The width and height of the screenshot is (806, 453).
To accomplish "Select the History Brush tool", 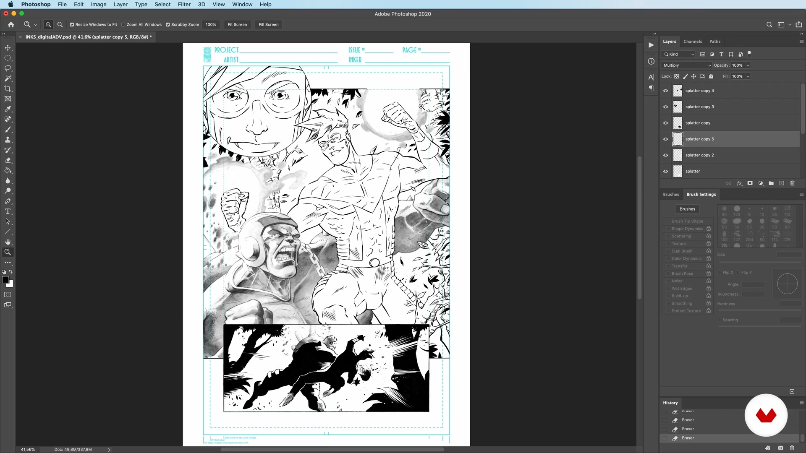I will tap(8, 150).
